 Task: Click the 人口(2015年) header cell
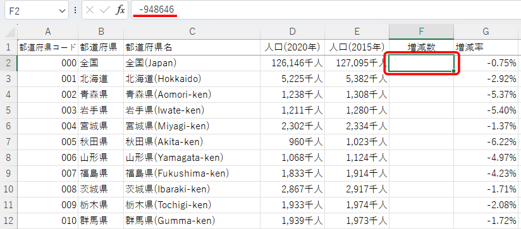[357, 47]
